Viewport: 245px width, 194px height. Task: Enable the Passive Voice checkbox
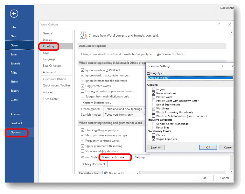[x=154, y=97]
